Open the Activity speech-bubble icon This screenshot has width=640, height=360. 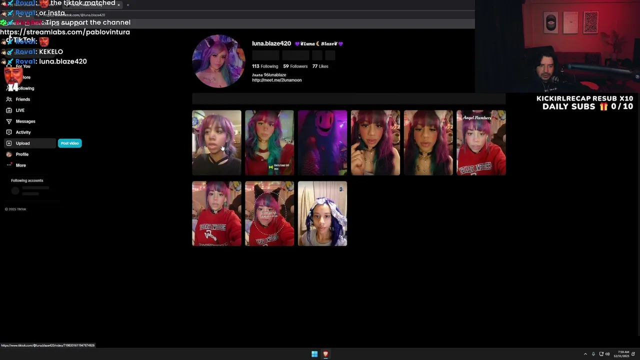tap(9, 132)
